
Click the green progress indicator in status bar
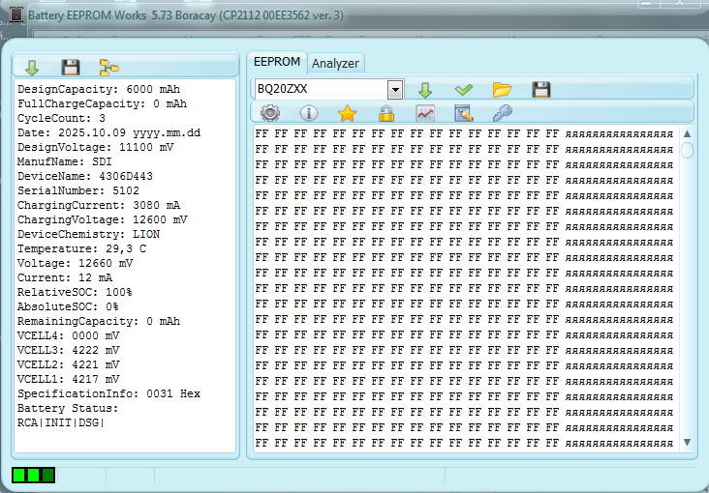point(34,475)
